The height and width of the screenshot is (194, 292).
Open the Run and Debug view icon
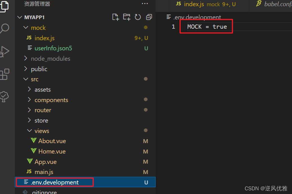pos(5,51)
